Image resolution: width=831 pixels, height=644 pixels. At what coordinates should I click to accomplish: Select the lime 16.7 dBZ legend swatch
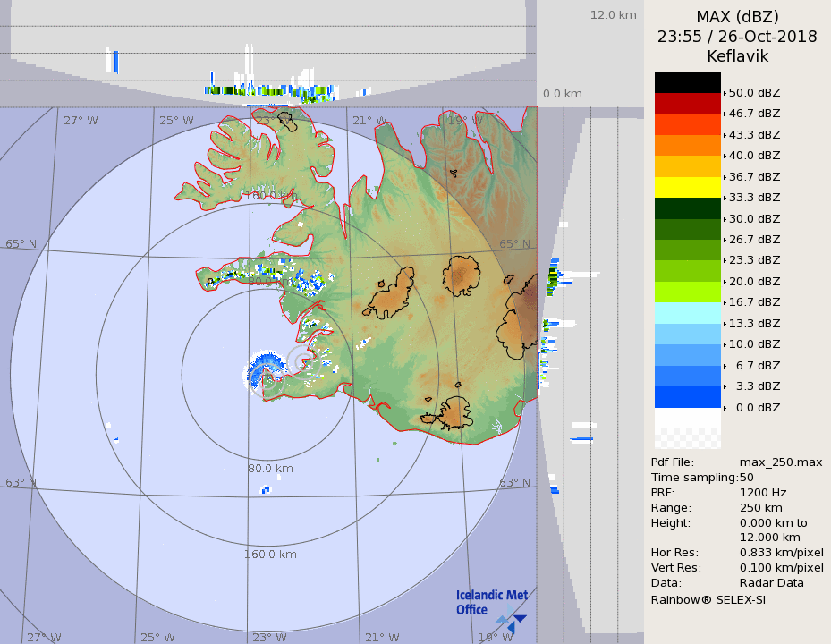687,292
